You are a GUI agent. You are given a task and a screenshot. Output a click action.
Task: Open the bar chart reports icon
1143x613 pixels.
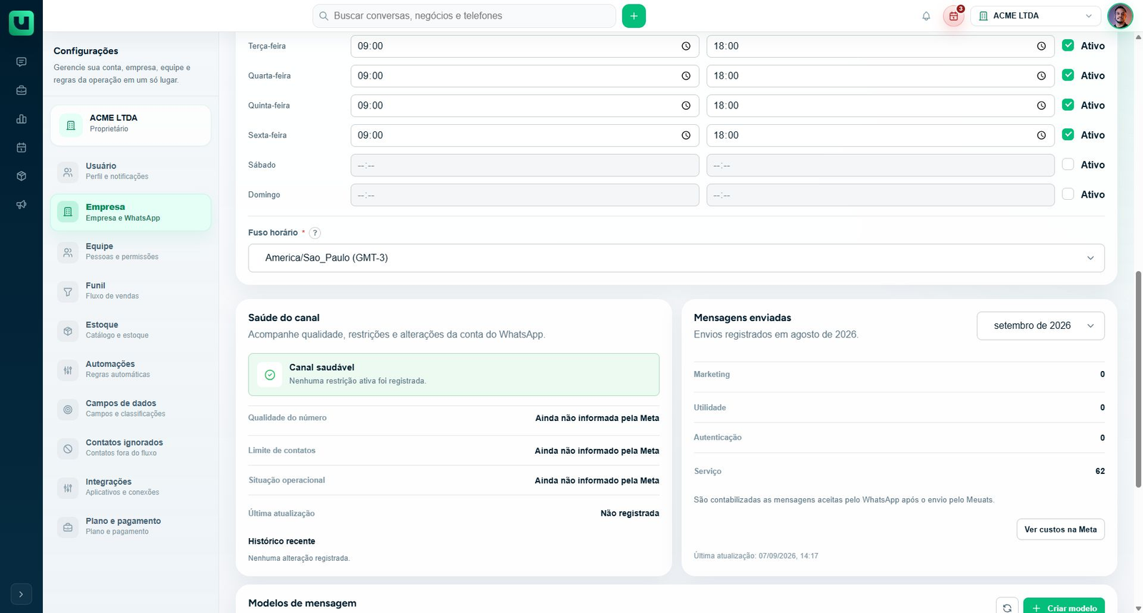coord(21,119)
